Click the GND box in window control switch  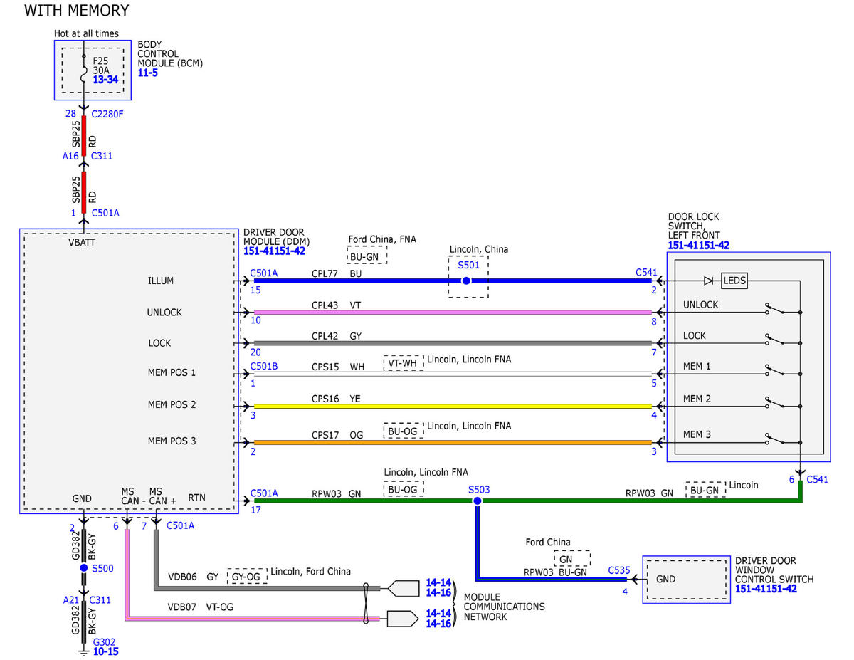686,579
